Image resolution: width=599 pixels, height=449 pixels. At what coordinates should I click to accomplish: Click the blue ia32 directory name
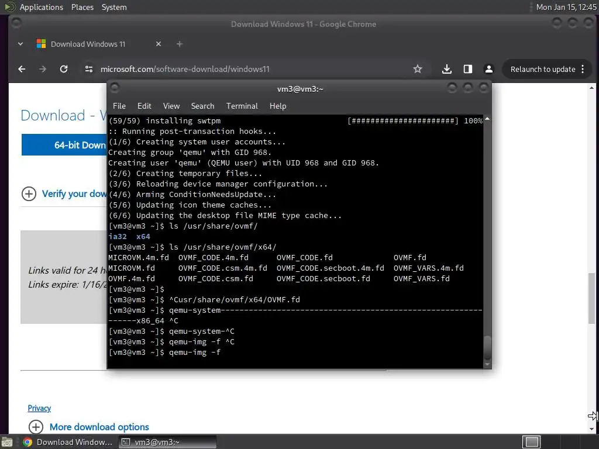117,237
